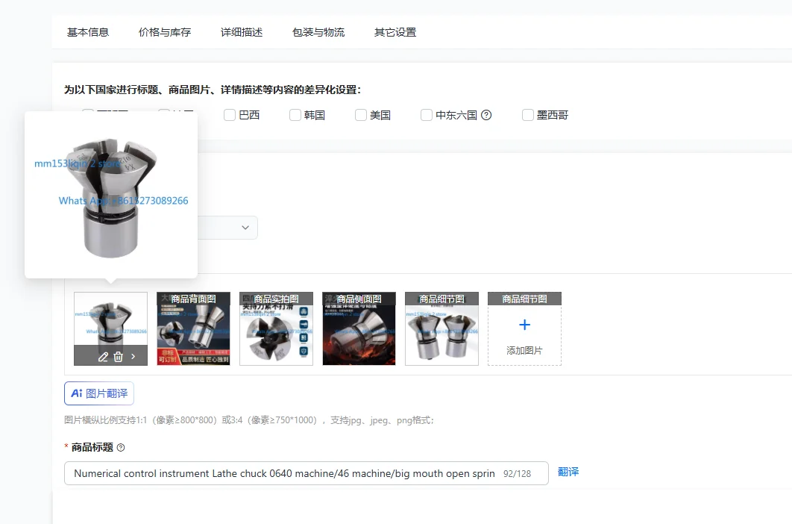This screenshot has height=524, width=792.
Task: Click the plus icon to add image
Action: click(524, 325)
